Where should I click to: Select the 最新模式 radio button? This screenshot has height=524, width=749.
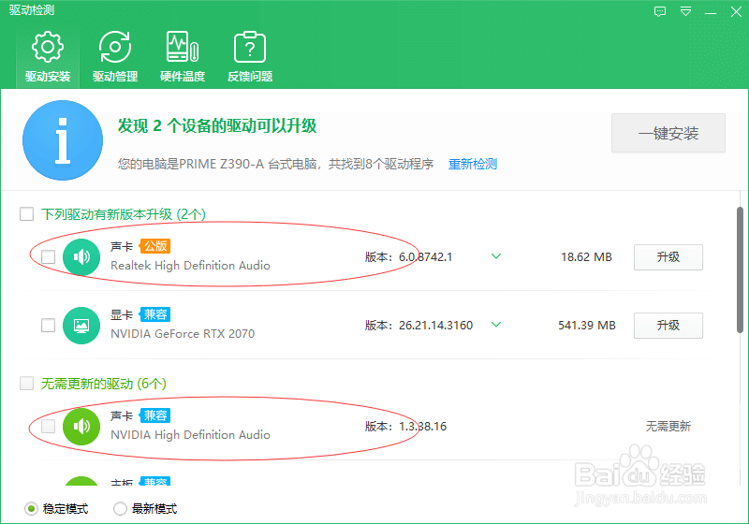[x=120, y=509]
